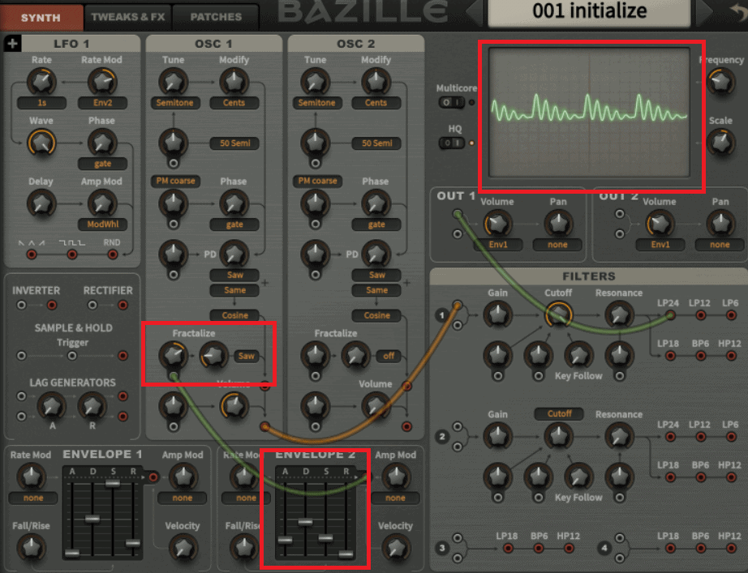Viewport: 748px width, 573px height.
Task: Click the LFO 1 Rate knob
Action: click(41, 80)
